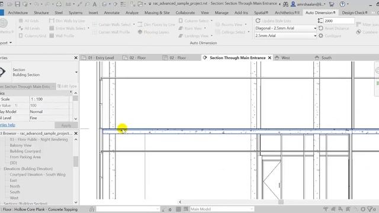Expand the Ceilings Select dropdown arrow
Screen dimensions: 379x213
click(x=249, y=32)
